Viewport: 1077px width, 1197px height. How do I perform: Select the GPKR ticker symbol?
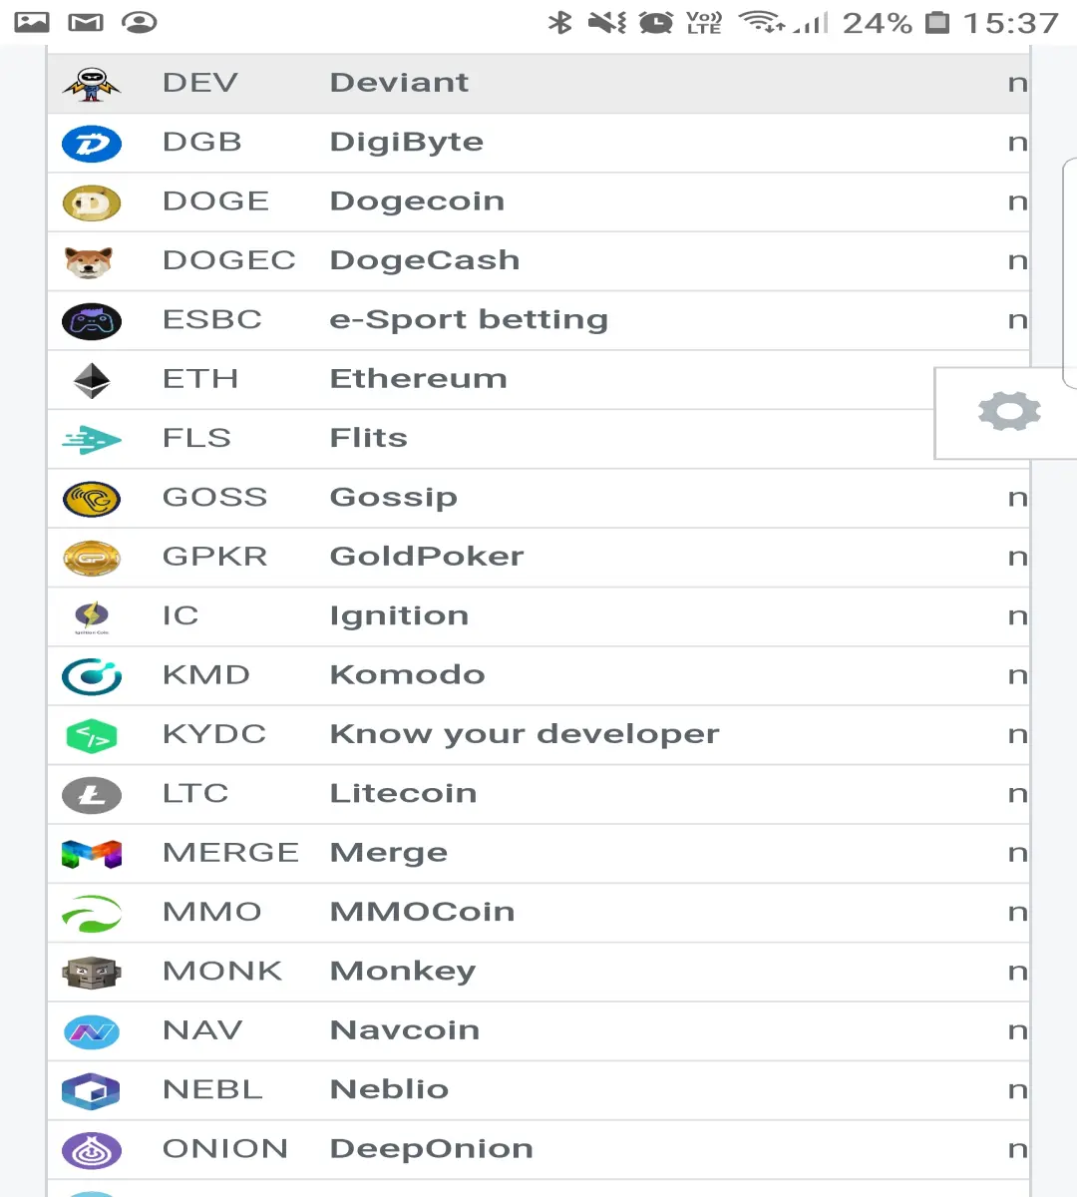click(214, 557)
